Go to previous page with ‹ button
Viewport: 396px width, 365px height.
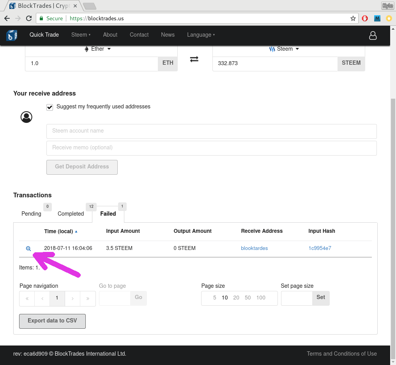coord(42,299)
